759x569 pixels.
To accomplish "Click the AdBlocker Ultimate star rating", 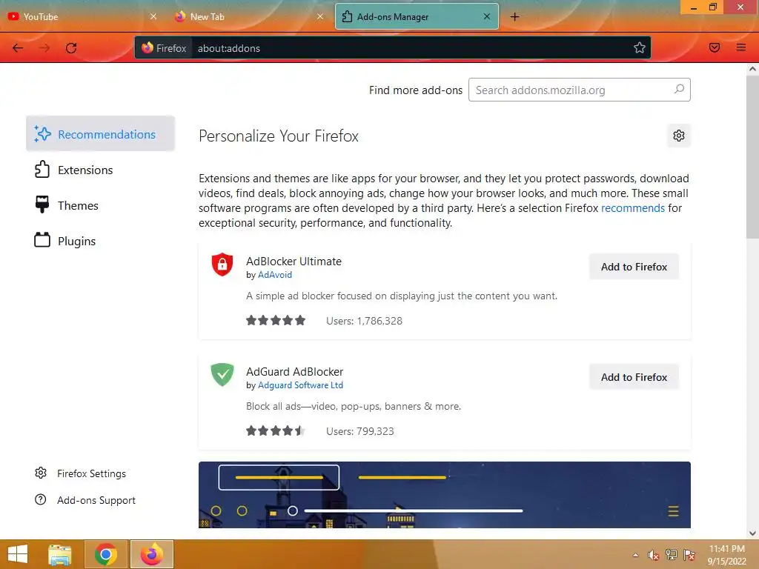I will pyautogui.click(x=276, y=320).
